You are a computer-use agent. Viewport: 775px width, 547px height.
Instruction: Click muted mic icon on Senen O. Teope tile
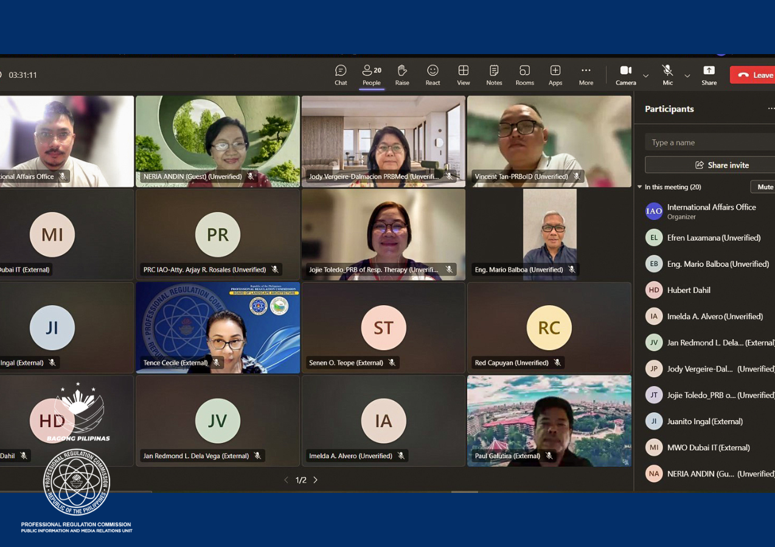[x=392, y=363]
